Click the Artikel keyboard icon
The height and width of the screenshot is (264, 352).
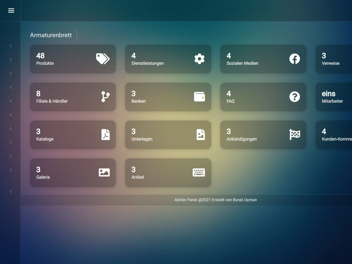pos(199,172)
